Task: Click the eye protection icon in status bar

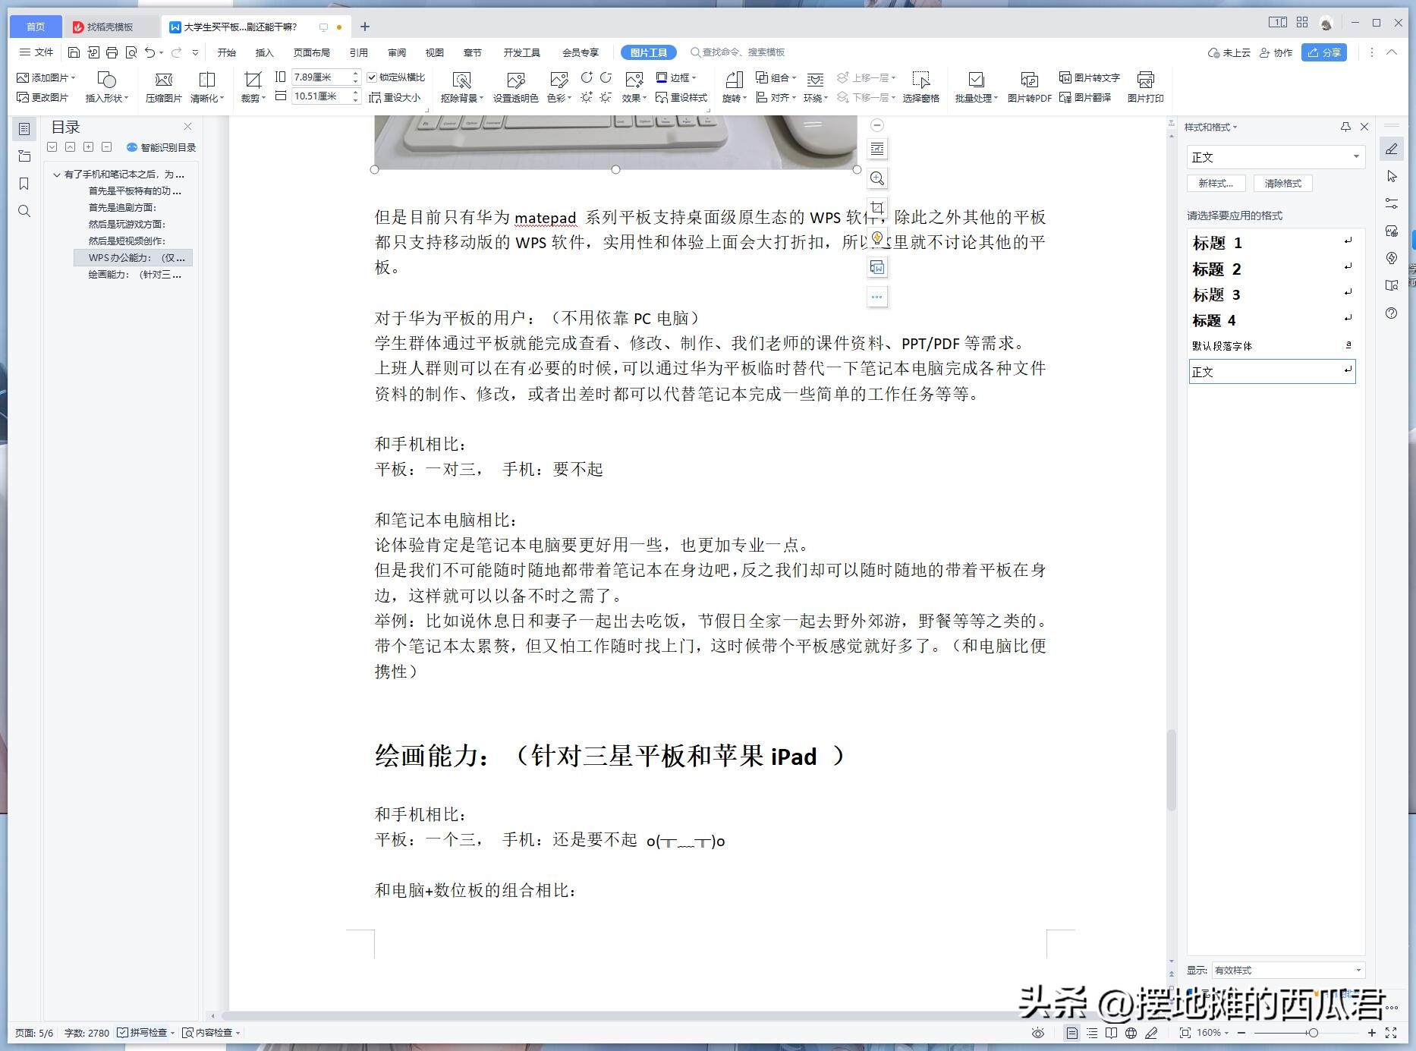Action: click(1038, 1033)
